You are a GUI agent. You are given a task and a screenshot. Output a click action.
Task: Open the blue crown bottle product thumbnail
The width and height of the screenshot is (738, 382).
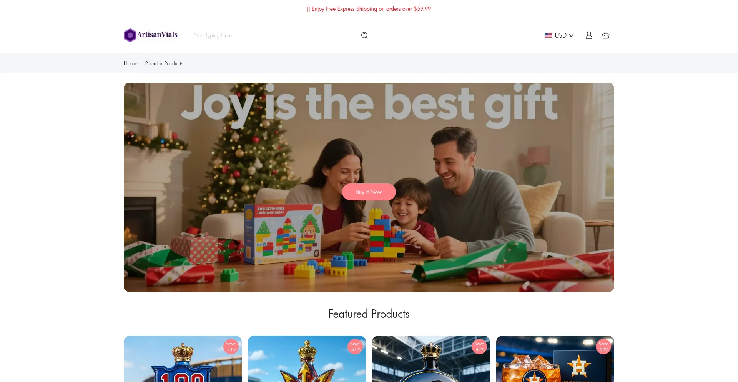183,359
